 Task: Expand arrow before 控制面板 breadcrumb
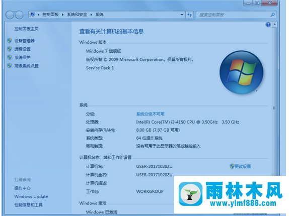point(38,15)
